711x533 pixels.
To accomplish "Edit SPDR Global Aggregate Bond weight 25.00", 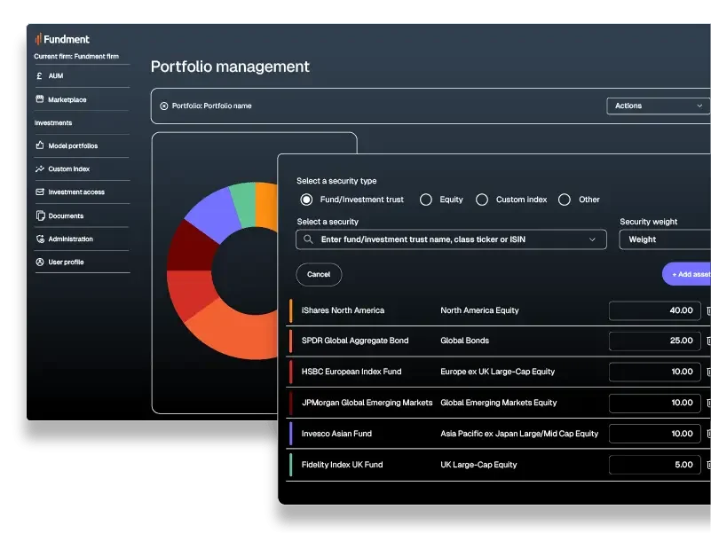I will 655,341.
